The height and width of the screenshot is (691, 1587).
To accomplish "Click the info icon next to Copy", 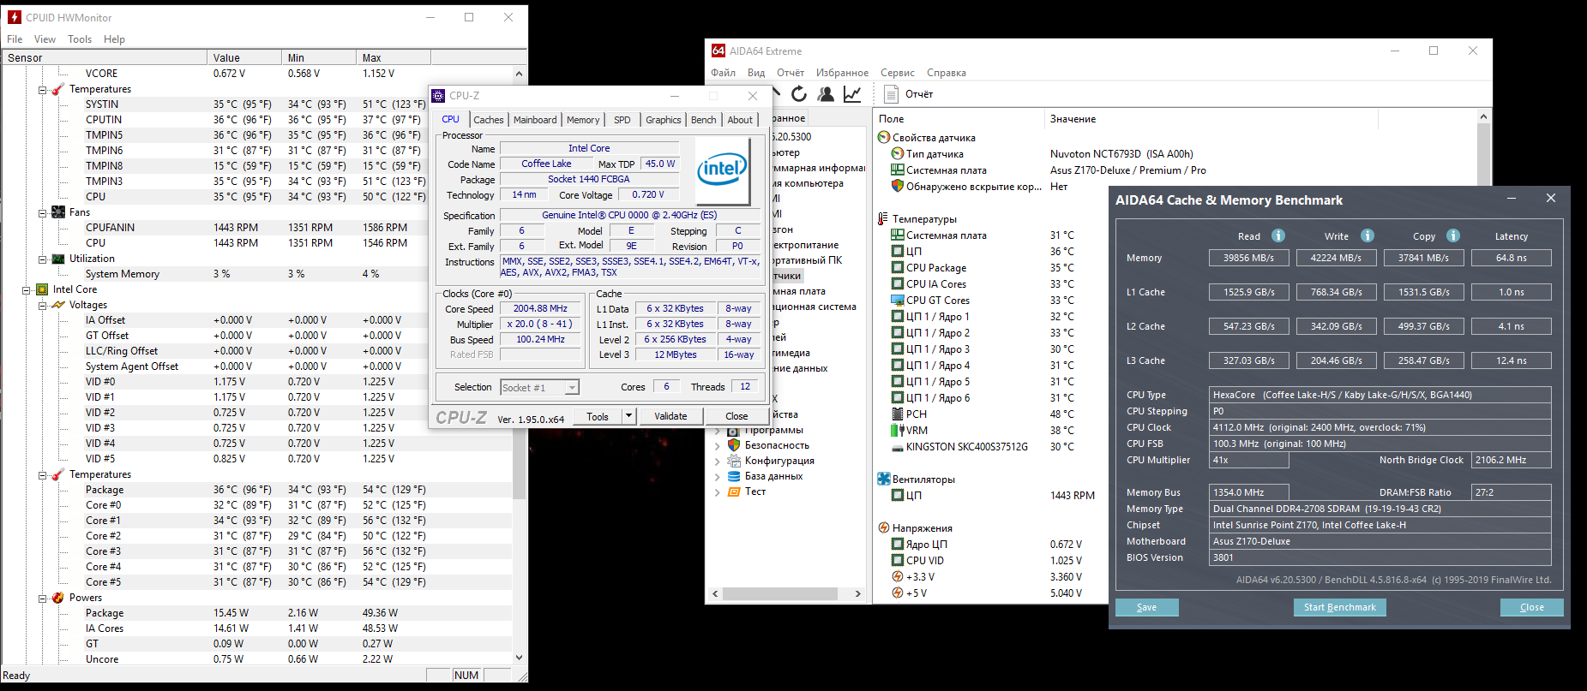I will [1453, 235].
